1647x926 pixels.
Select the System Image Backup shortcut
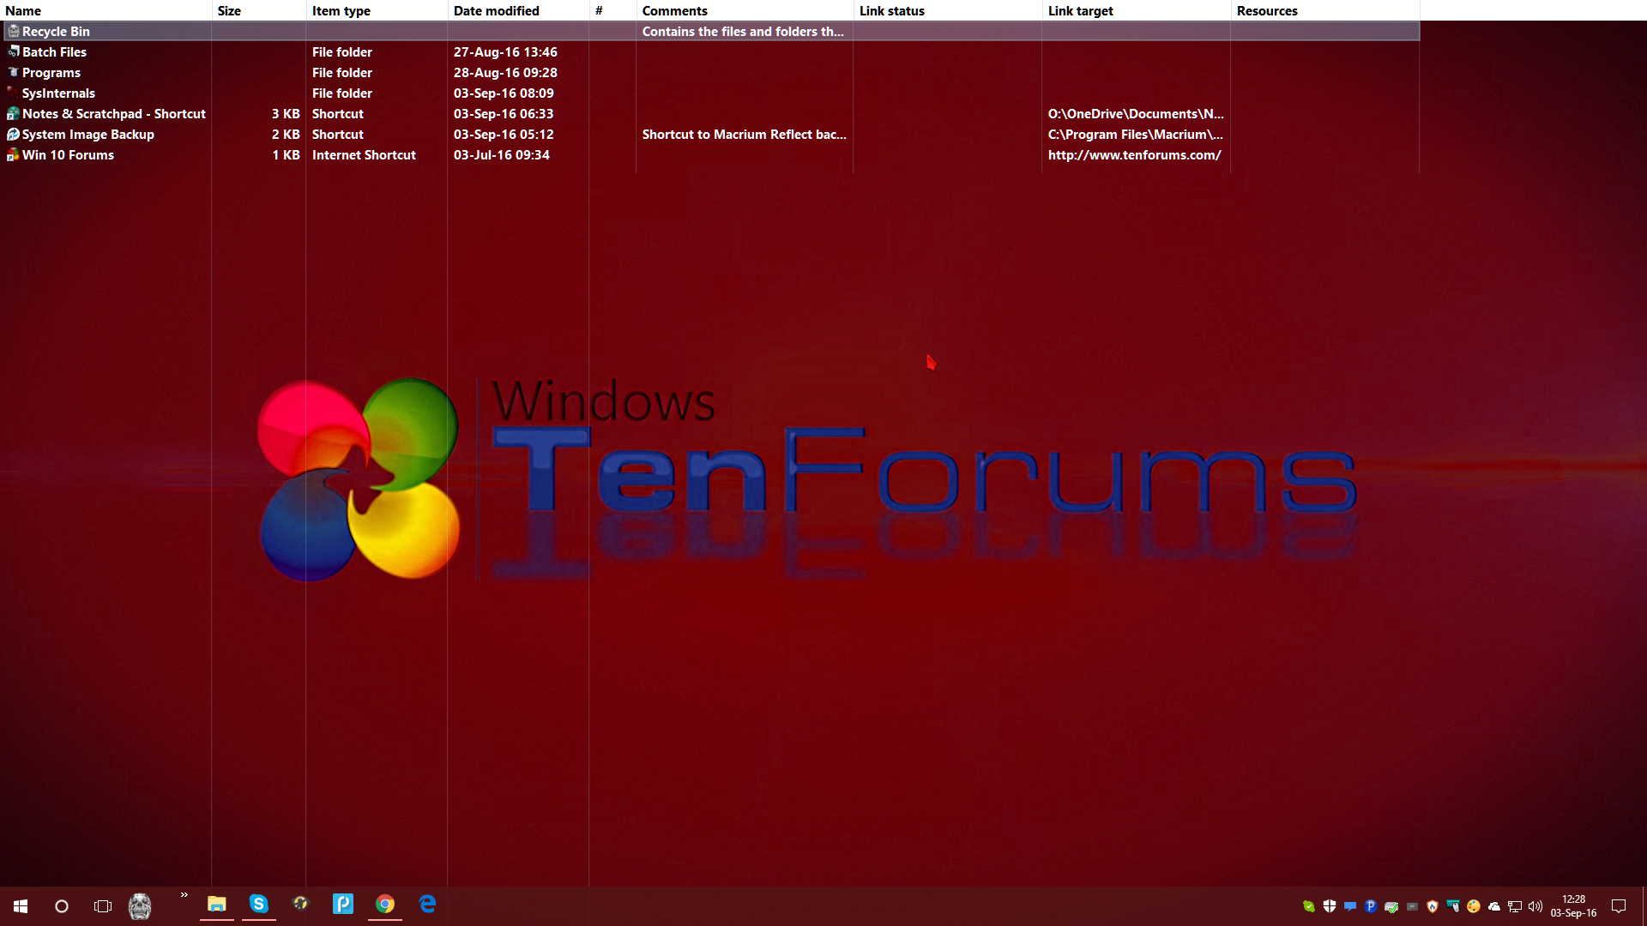pyautogui.click(x=87, y=135)
